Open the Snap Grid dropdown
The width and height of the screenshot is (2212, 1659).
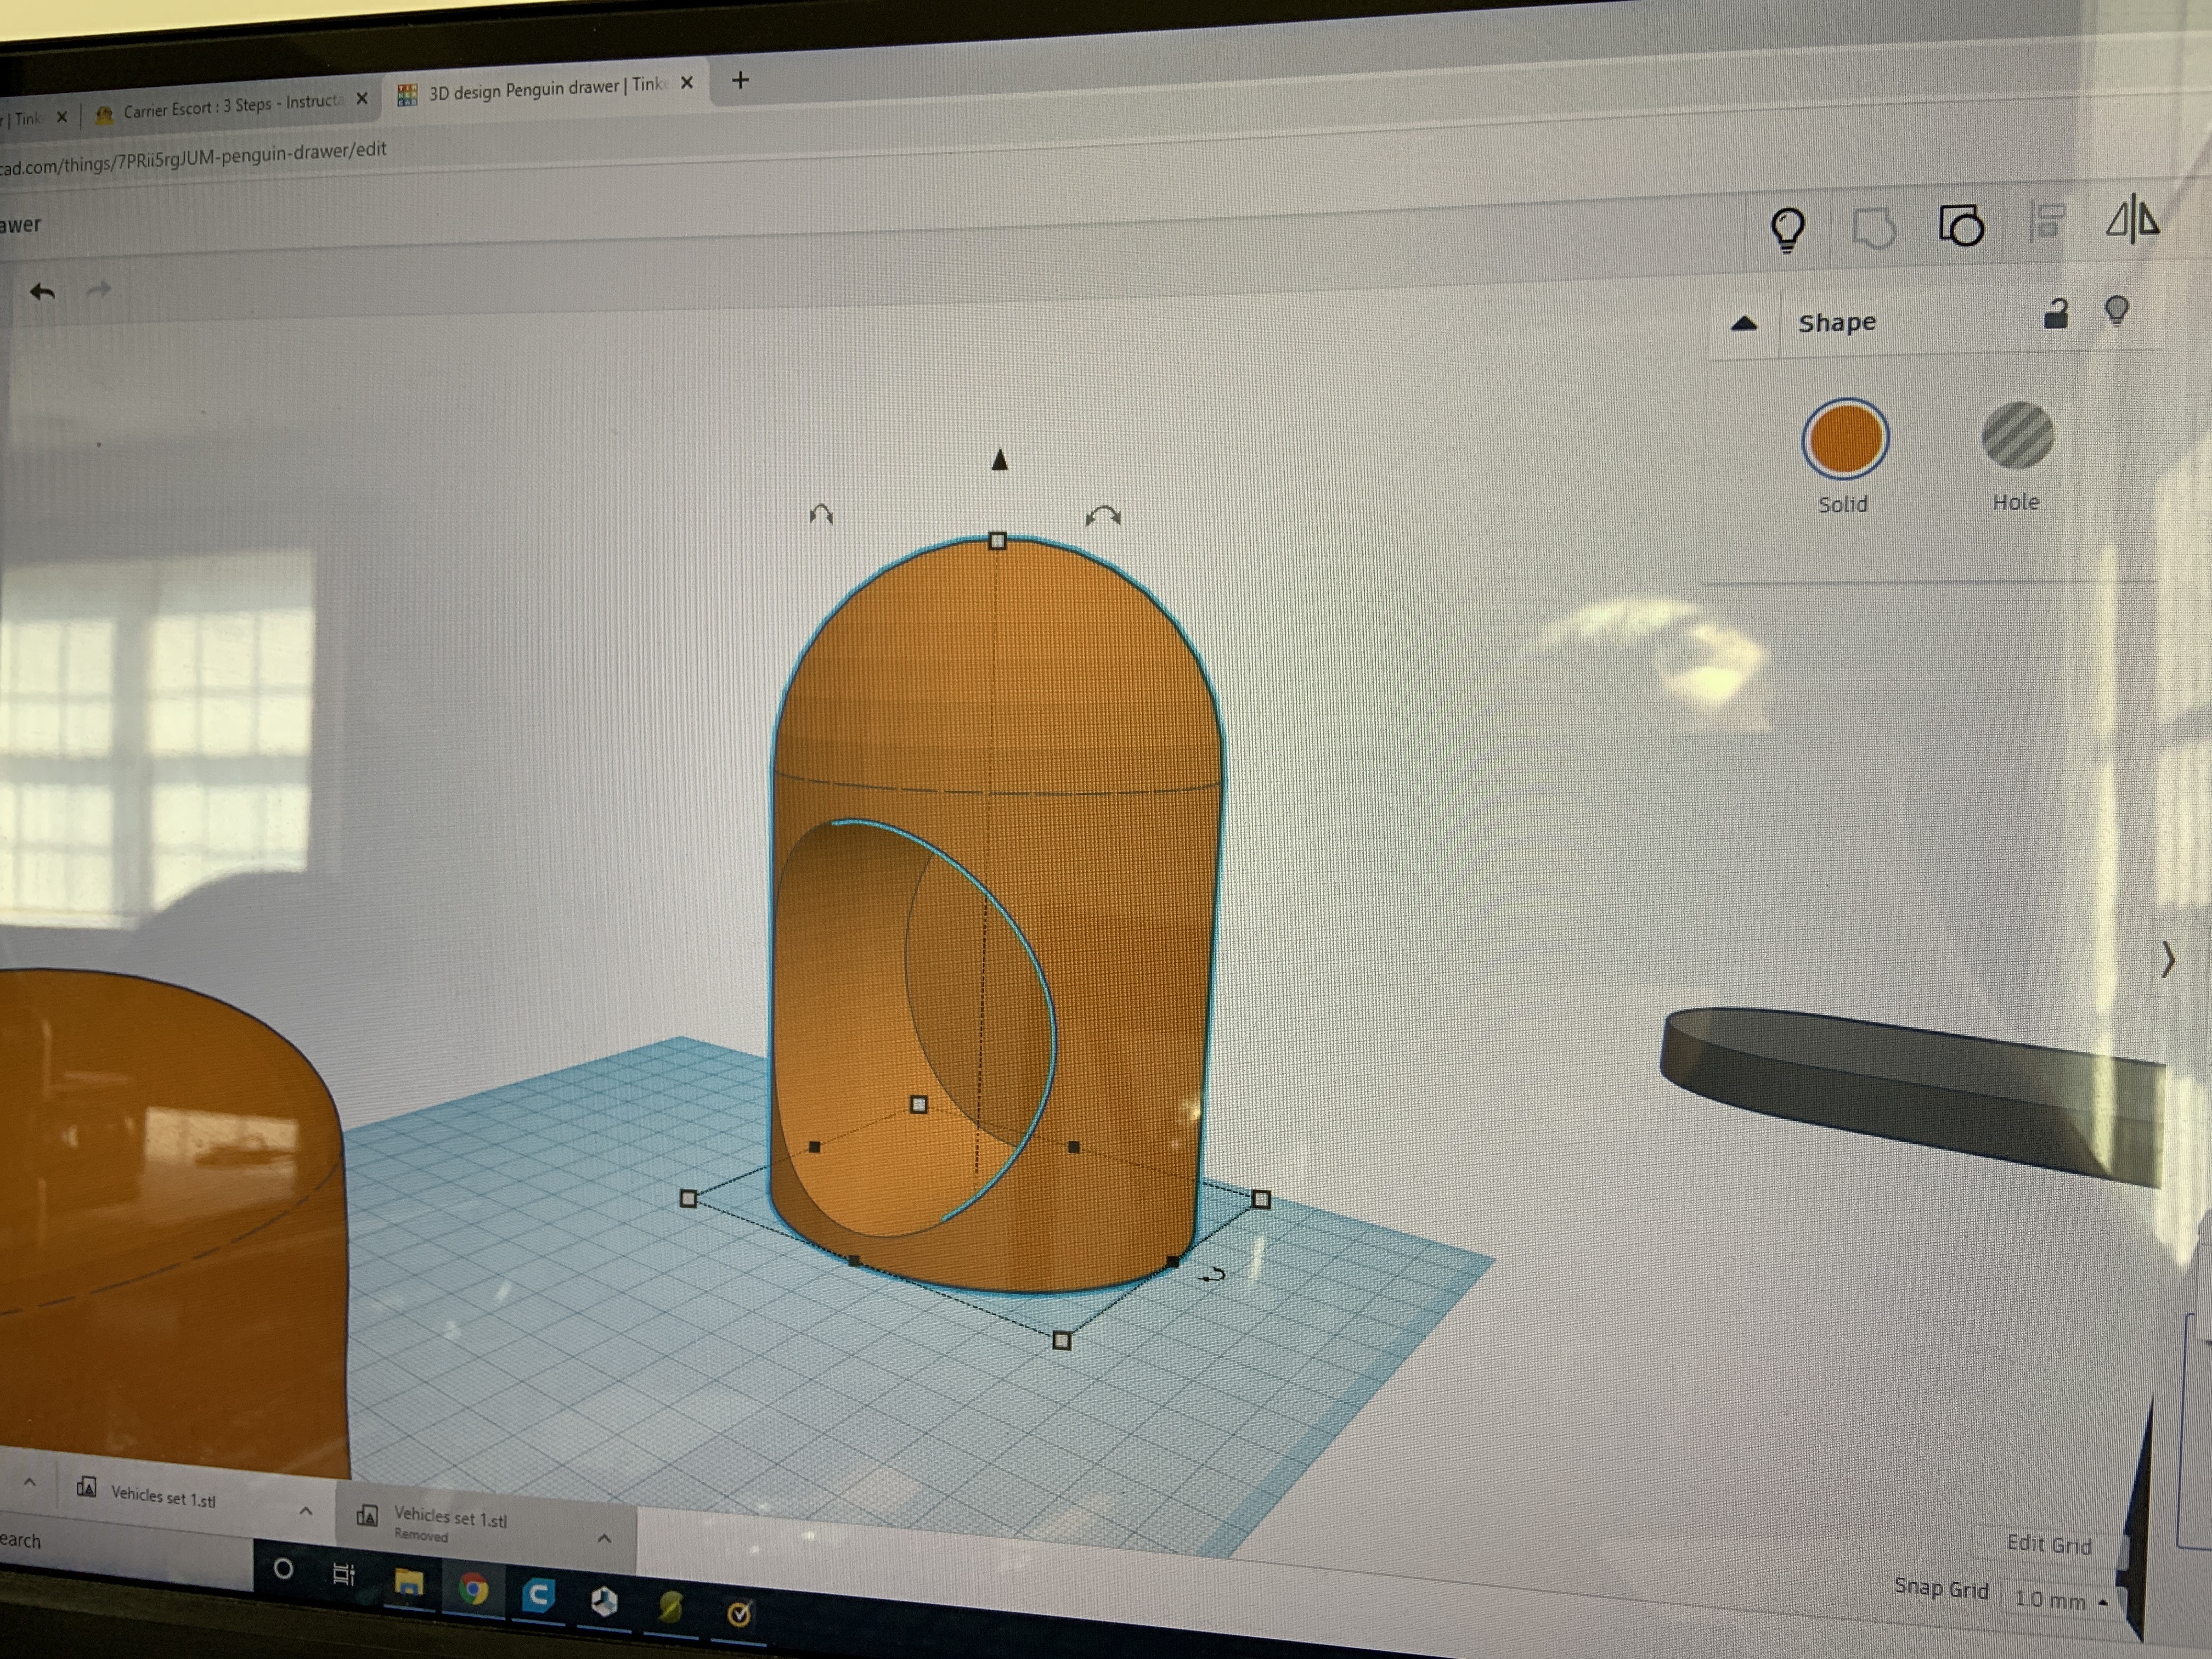2060,1600
